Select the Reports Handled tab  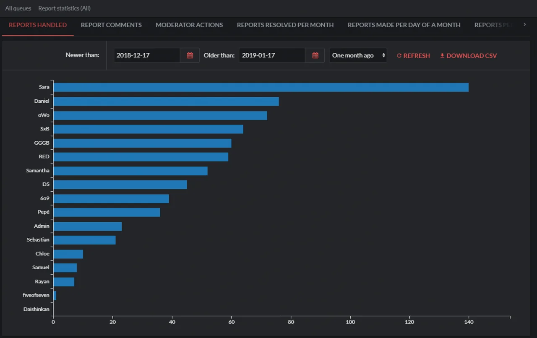tap(38, 25)
